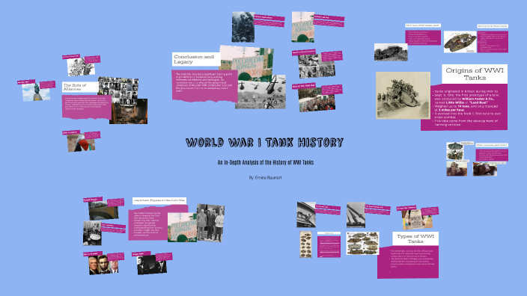The image size is (527, 296).
Task: Click the 'World War I Tank History' title
Action: (x=264, y=142)
